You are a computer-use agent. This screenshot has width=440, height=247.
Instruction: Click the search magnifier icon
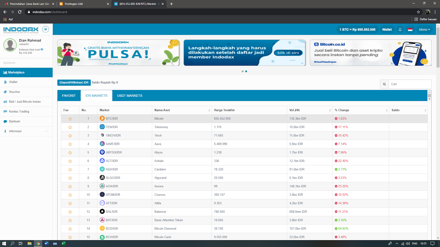pos(384,84)
